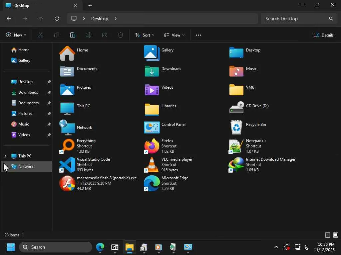Screen dimensions: 341x255
Task: Open the New dropdown menu
Action: point(16,35)
